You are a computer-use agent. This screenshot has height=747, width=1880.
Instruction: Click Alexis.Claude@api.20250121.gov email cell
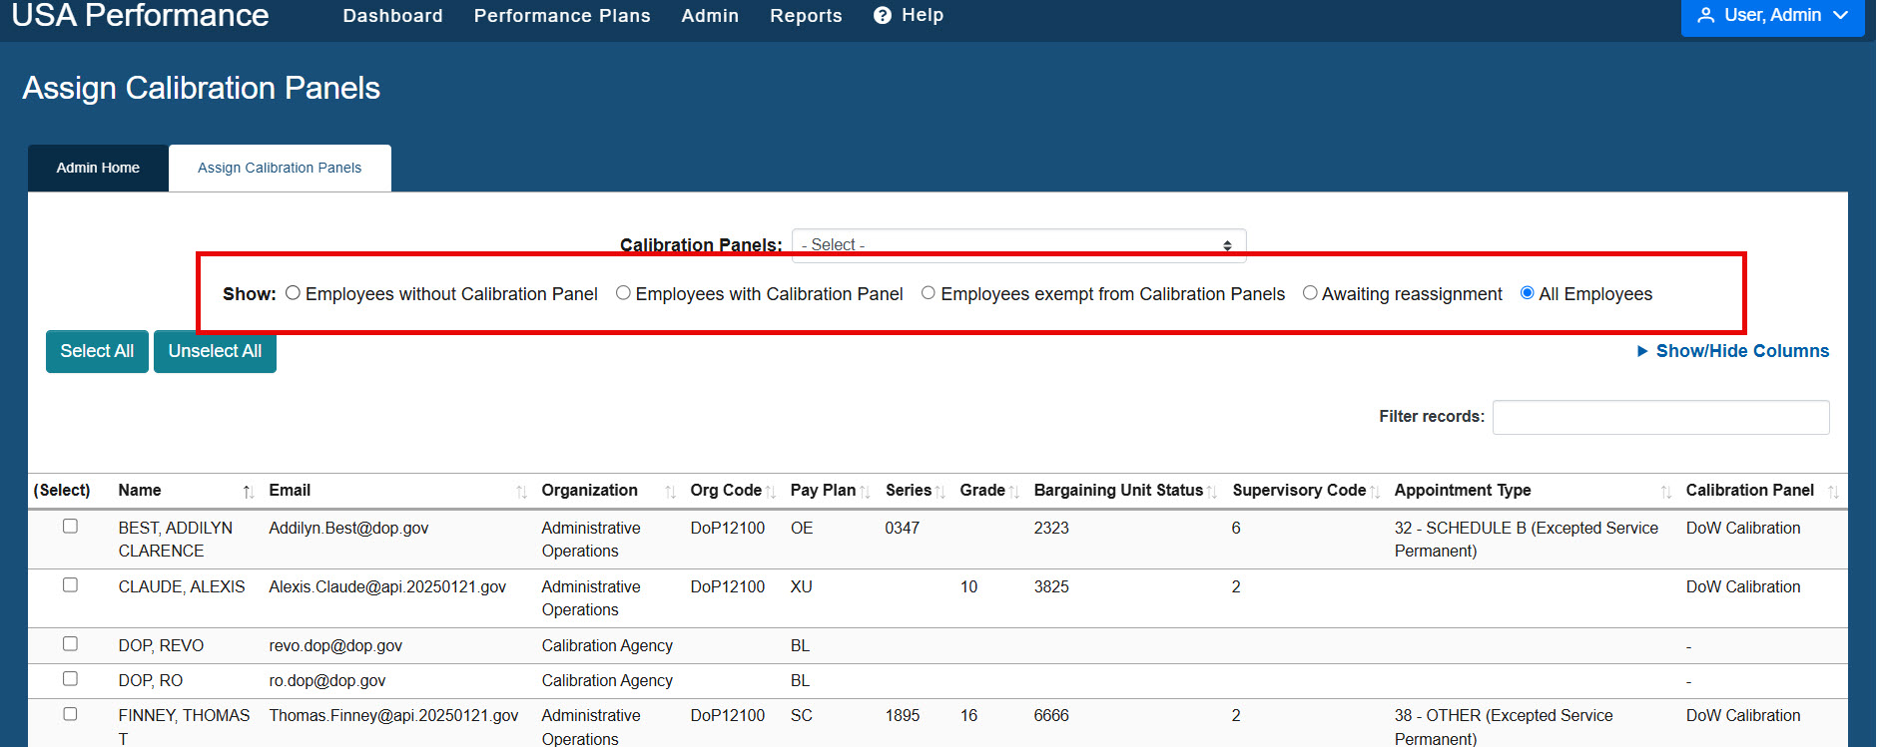click(387, 586)
